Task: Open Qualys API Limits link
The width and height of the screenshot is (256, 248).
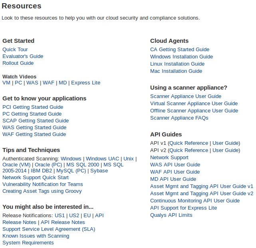Action: 171,215
